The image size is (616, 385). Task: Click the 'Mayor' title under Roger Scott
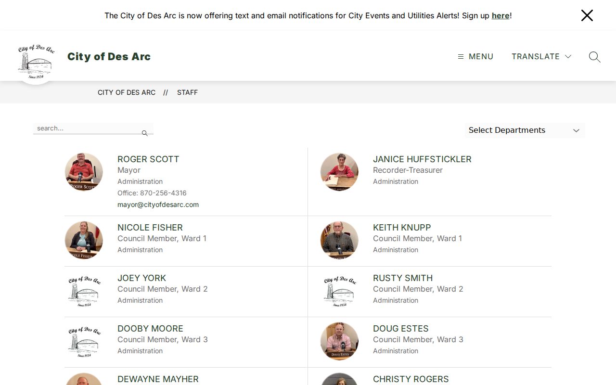click(129, 170)
